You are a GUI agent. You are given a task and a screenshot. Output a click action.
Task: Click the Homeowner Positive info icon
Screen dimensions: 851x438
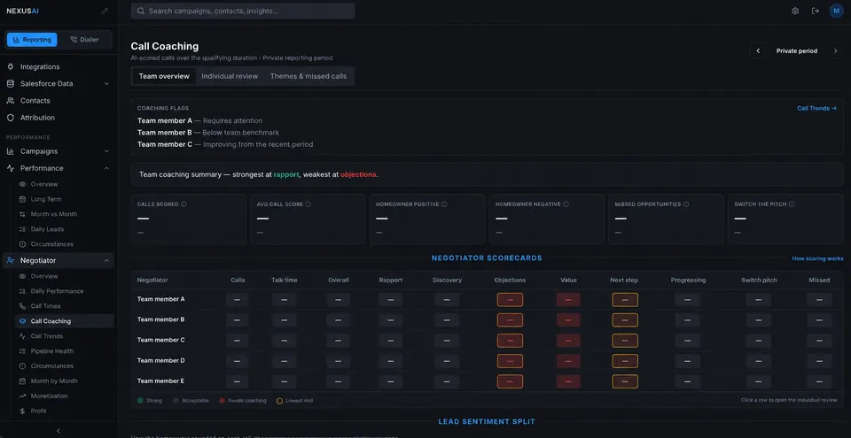click(x=444, y=204)
